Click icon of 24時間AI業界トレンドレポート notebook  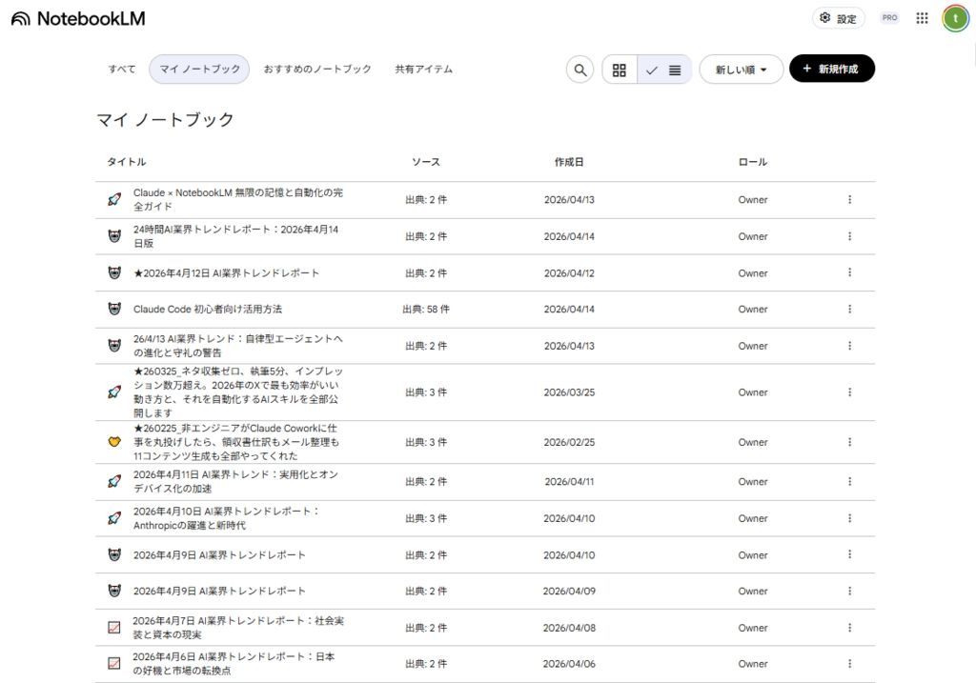[114, 236]
